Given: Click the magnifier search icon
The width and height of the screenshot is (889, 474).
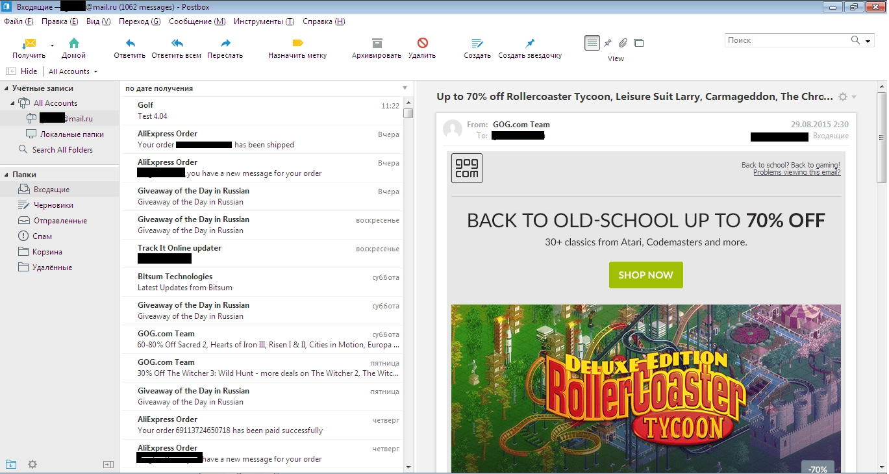Looking at the screenshot, I should point(855,40).
